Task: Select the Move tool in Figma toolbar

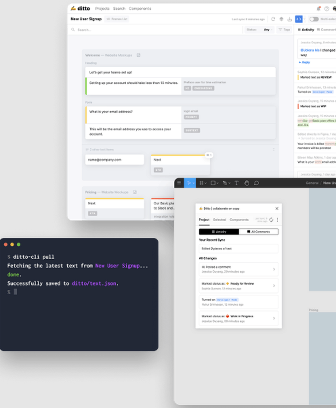Action: 189,183
